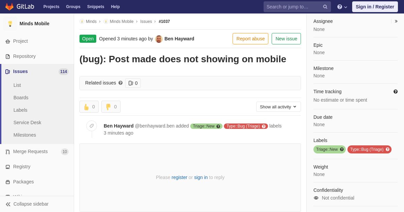The width and height of the screenshot is (404, 212).
Task: Click the Minds Mobile lightbulb avatar
Action: 10,24
